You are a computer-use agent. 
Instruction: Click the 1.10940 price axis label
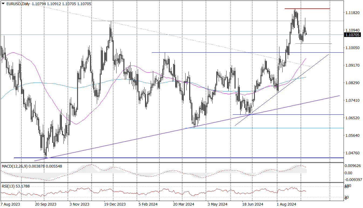(352, 30)
